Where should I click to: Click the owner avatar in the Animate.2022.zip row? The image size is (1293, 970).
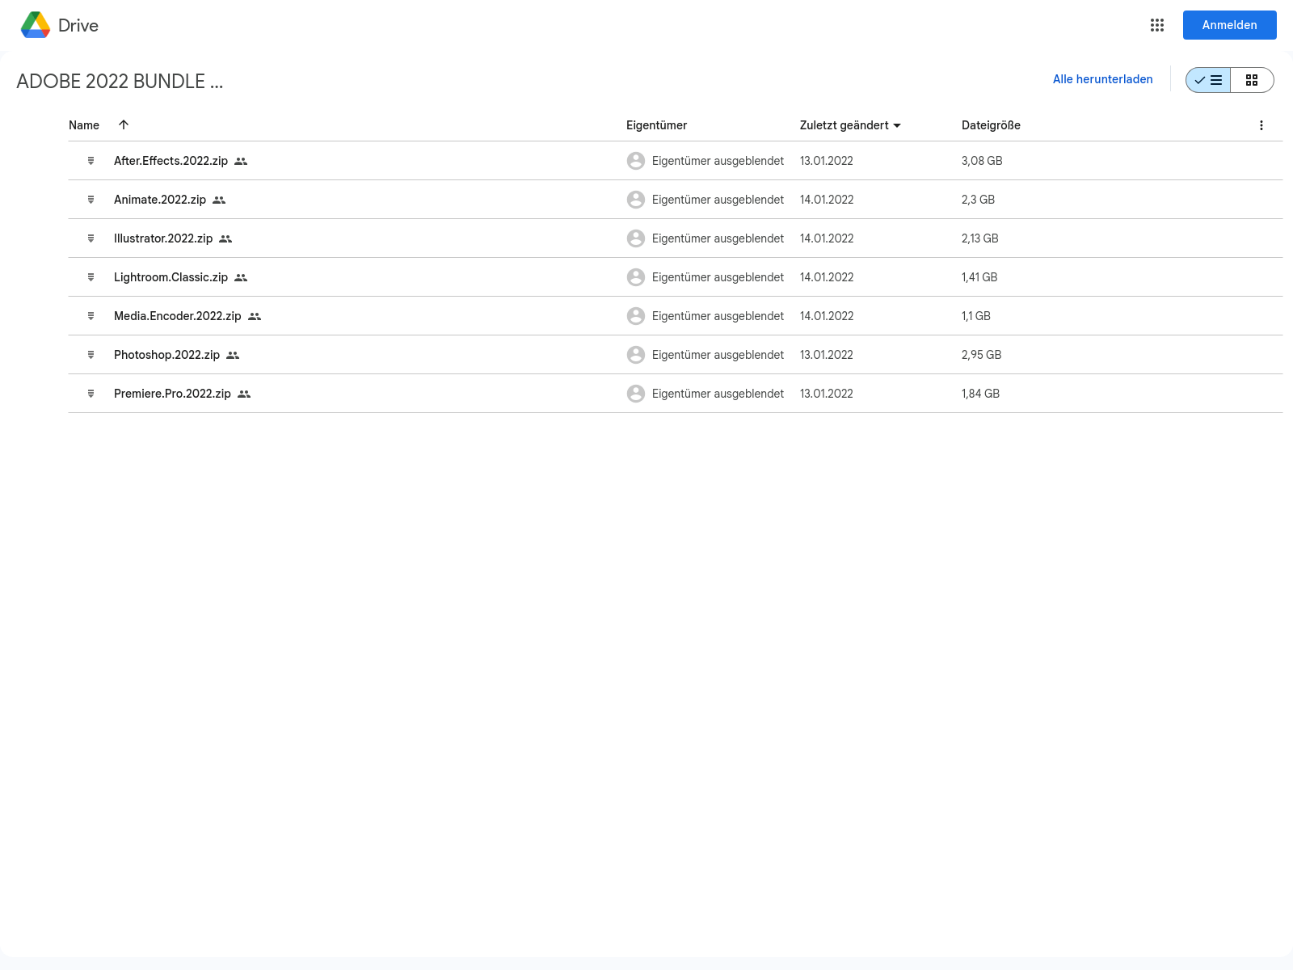[636, 200]
